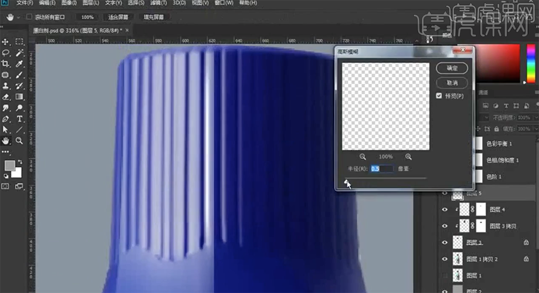This screenshot has width=539, height=293.
Task: Click zoom-in icon under Gaussian Blur preview
Action: tap(408, 157)
